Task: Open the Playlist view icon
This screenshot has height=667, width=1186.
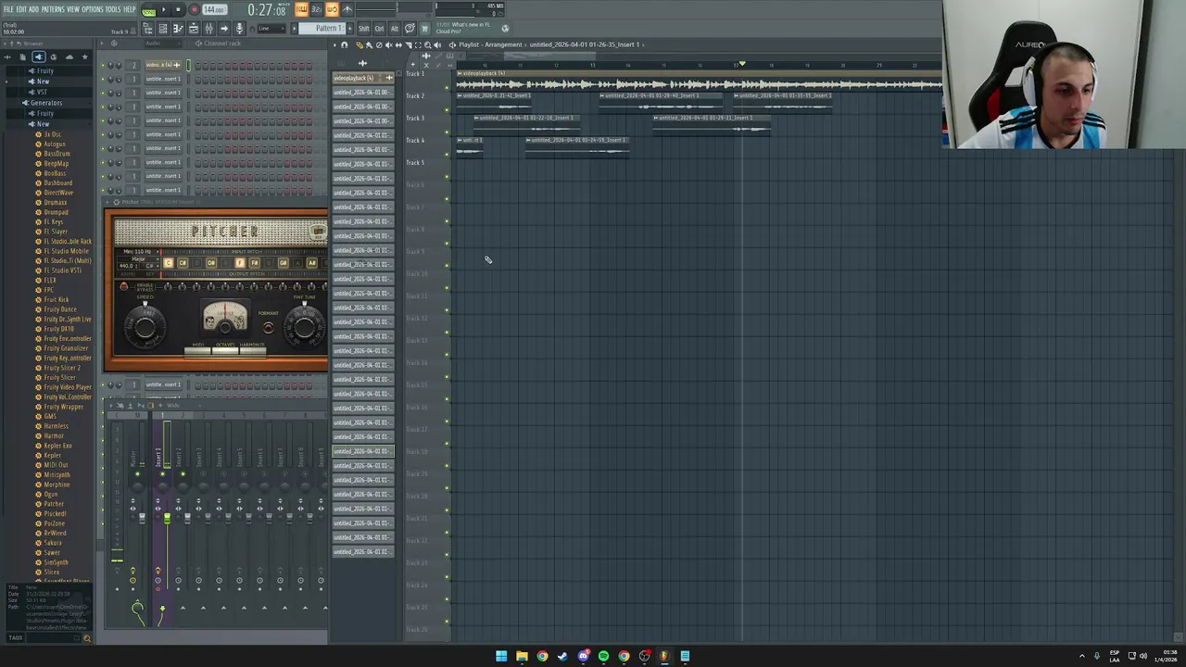Action: click(194, 29)
